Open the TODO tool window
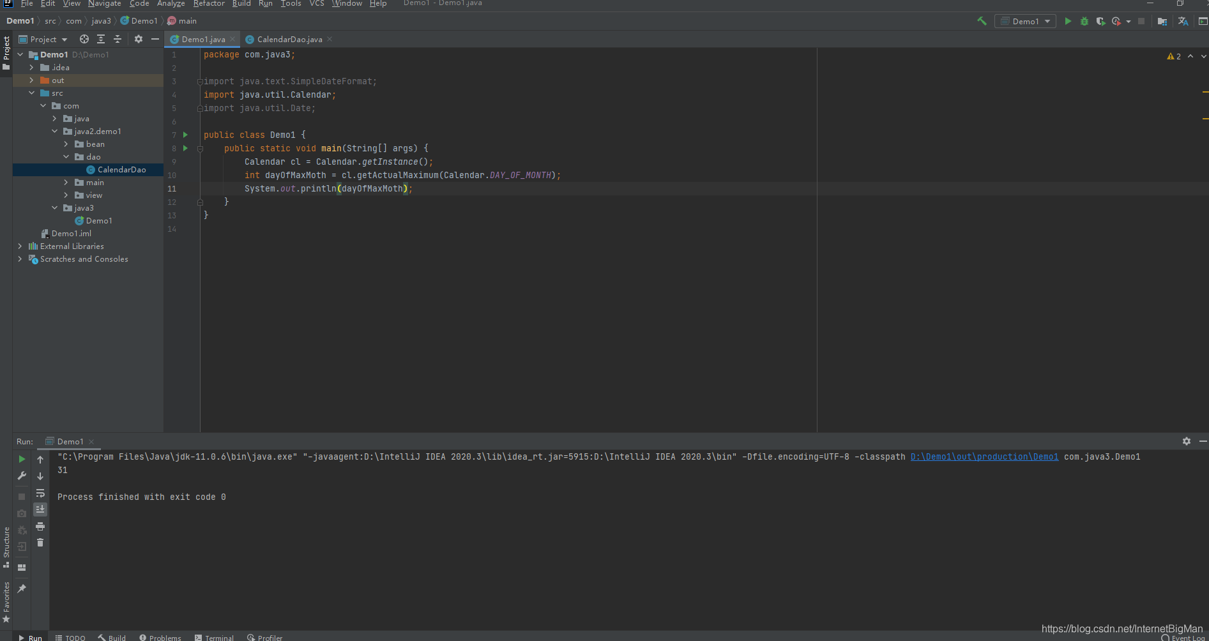The height and width of the screenshot is (641, 1209). (70, 637)
